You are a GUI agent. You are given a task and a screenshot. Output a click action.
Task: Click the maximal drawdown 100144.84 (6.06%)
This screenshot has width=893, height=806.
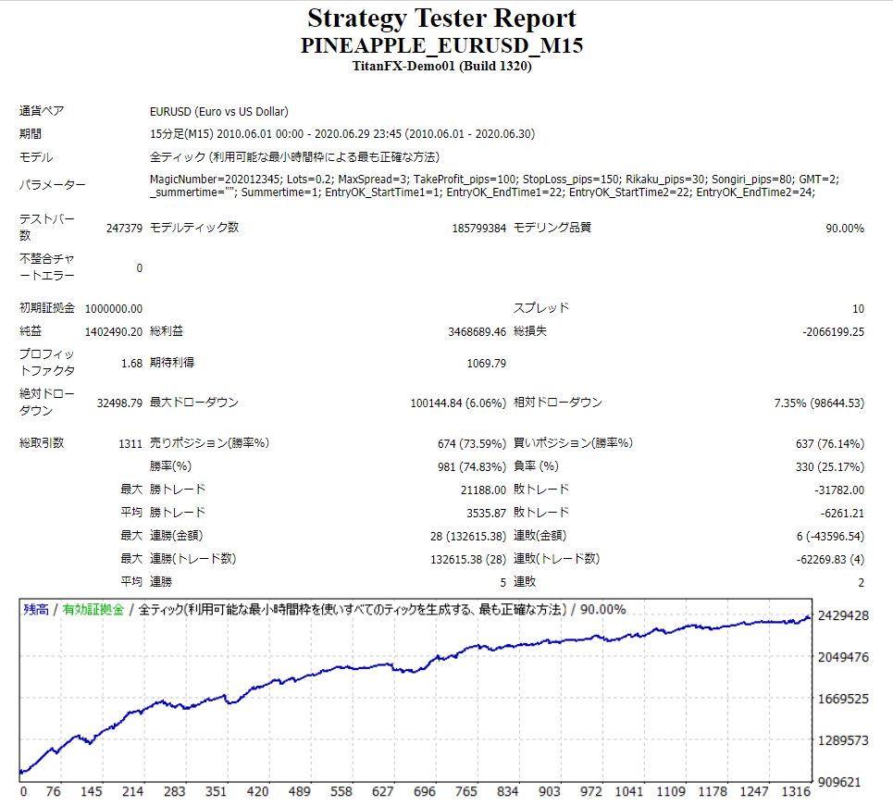(x=458, y=403)
